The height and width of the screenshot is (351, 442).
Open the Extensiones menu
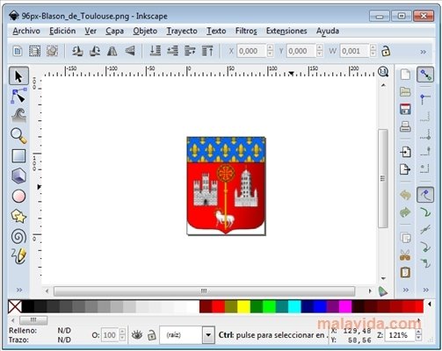pos(286,31)
